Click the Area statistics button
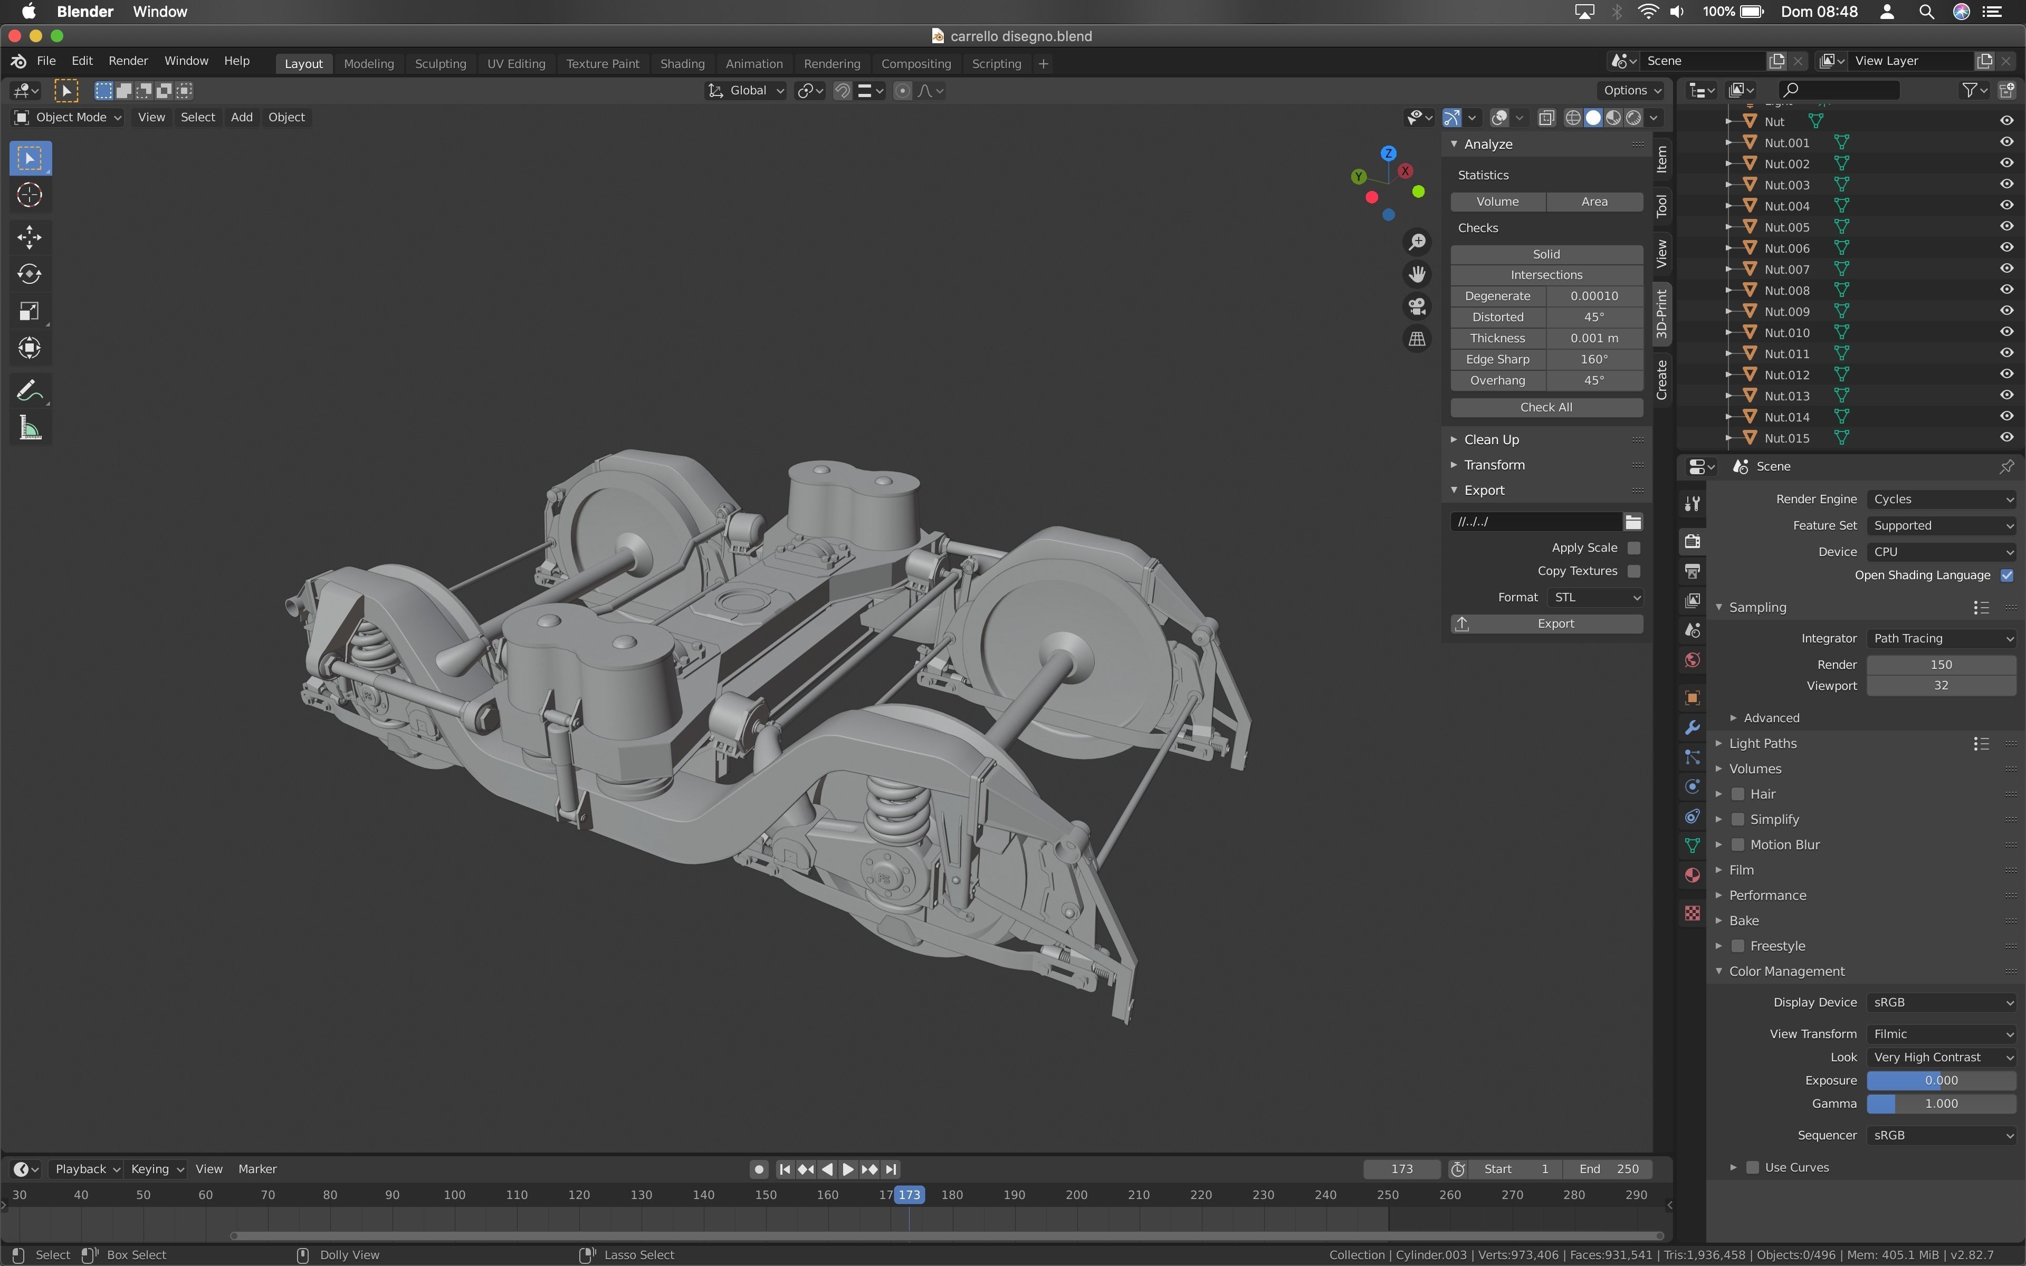This screenshot has height=1266, width=2026. pos(1595,202)
